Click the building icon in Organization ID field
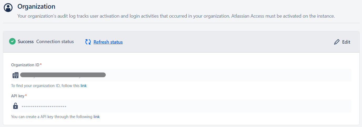This screenshot has height=127, width=362. pyautogui.click(x=16, y=75)
